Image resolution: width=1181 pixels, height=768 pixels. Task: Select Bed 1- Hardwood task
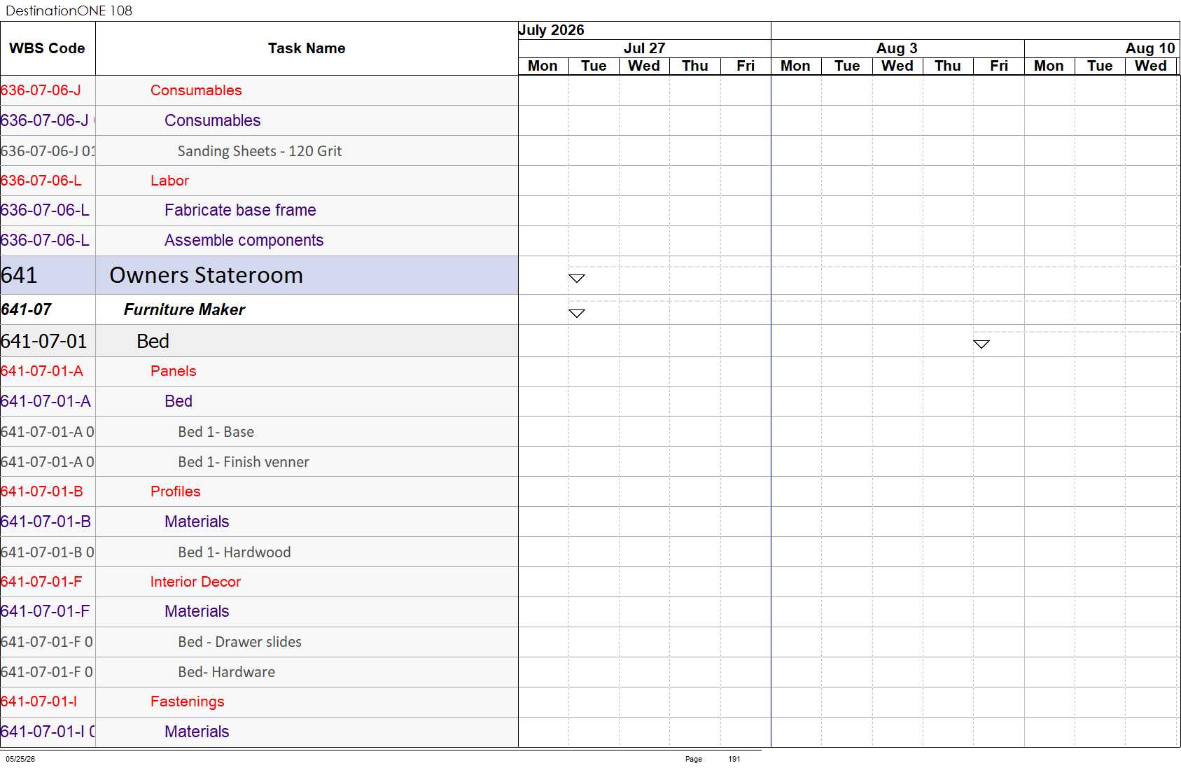click(259, 552)
